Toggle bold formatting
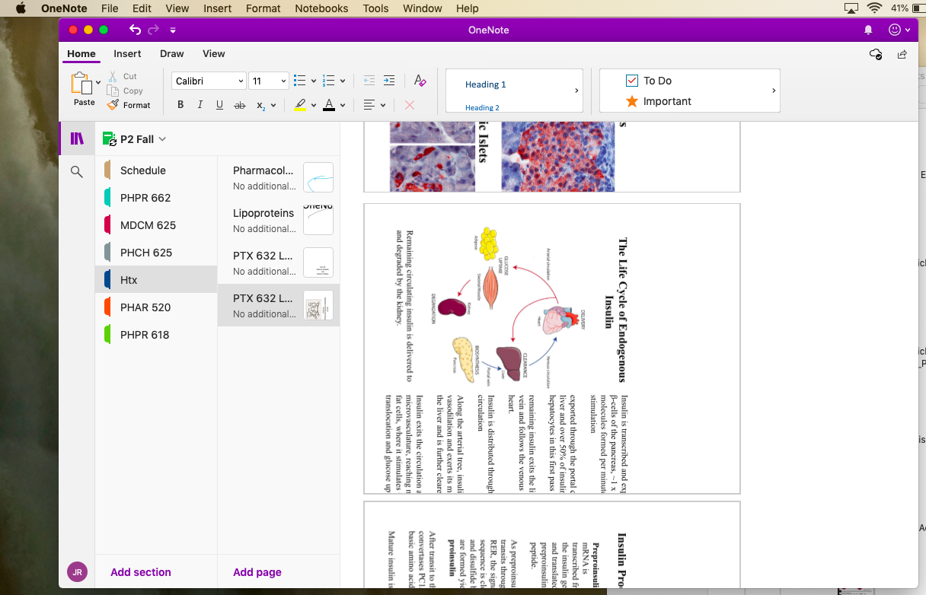The width and height of the screenshot is (926, 595). click(x=180, y=105)
